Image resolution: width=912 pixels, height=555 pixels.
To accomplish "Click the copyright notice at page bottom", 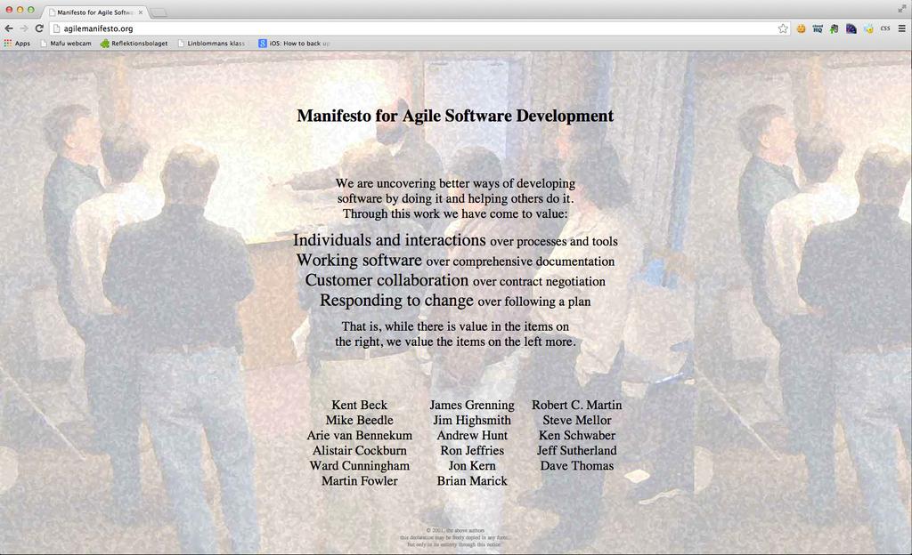I will 455,537.
